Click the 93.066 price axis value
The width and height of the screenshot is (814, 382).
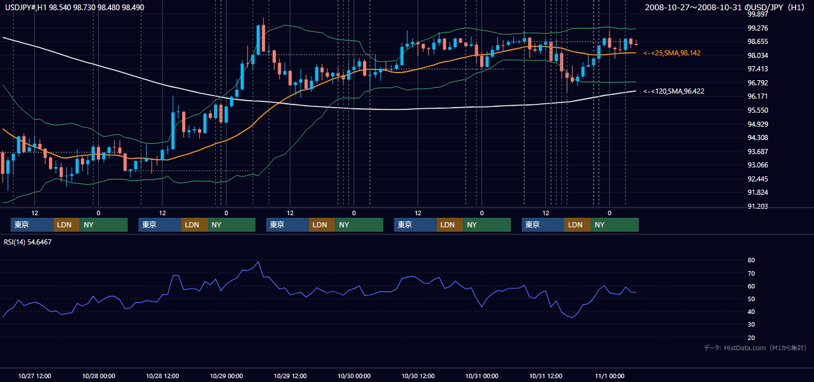click(757, 165)
